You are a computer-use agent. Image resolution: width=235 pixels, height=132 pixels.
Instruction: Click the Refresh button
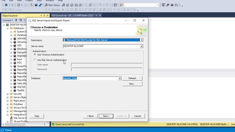tap(132, 78)
